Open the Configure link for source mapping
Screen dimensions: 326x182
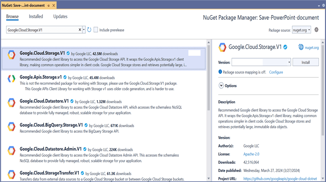point(276,72)
